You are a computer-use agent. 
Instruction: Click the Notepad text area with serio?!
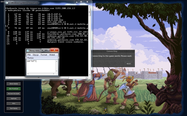point(41,66)
